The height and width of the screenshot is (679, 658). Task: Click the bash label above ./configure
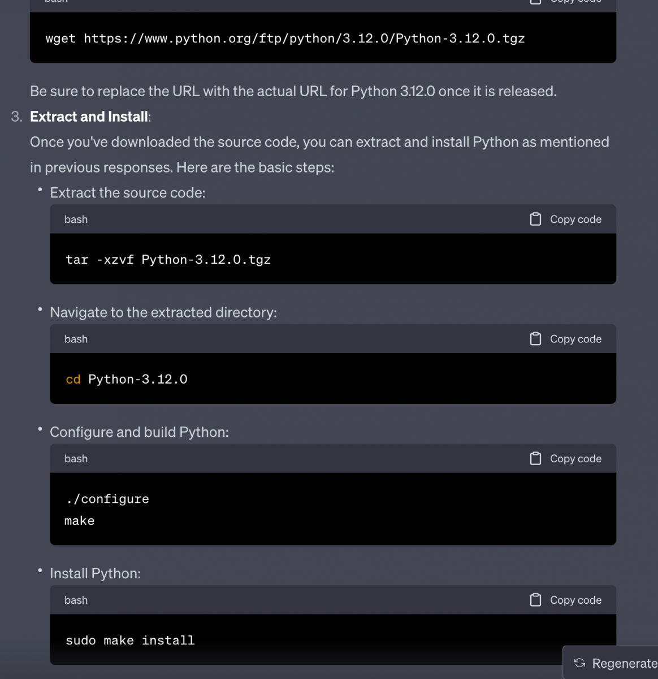coord(76,459)
